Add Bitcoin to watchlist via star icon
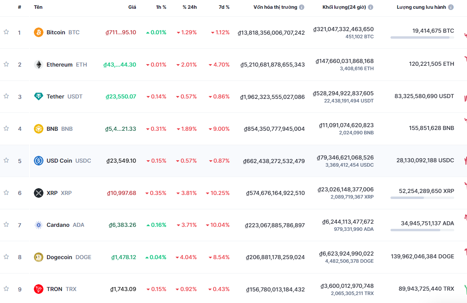 tap(6, 32)
